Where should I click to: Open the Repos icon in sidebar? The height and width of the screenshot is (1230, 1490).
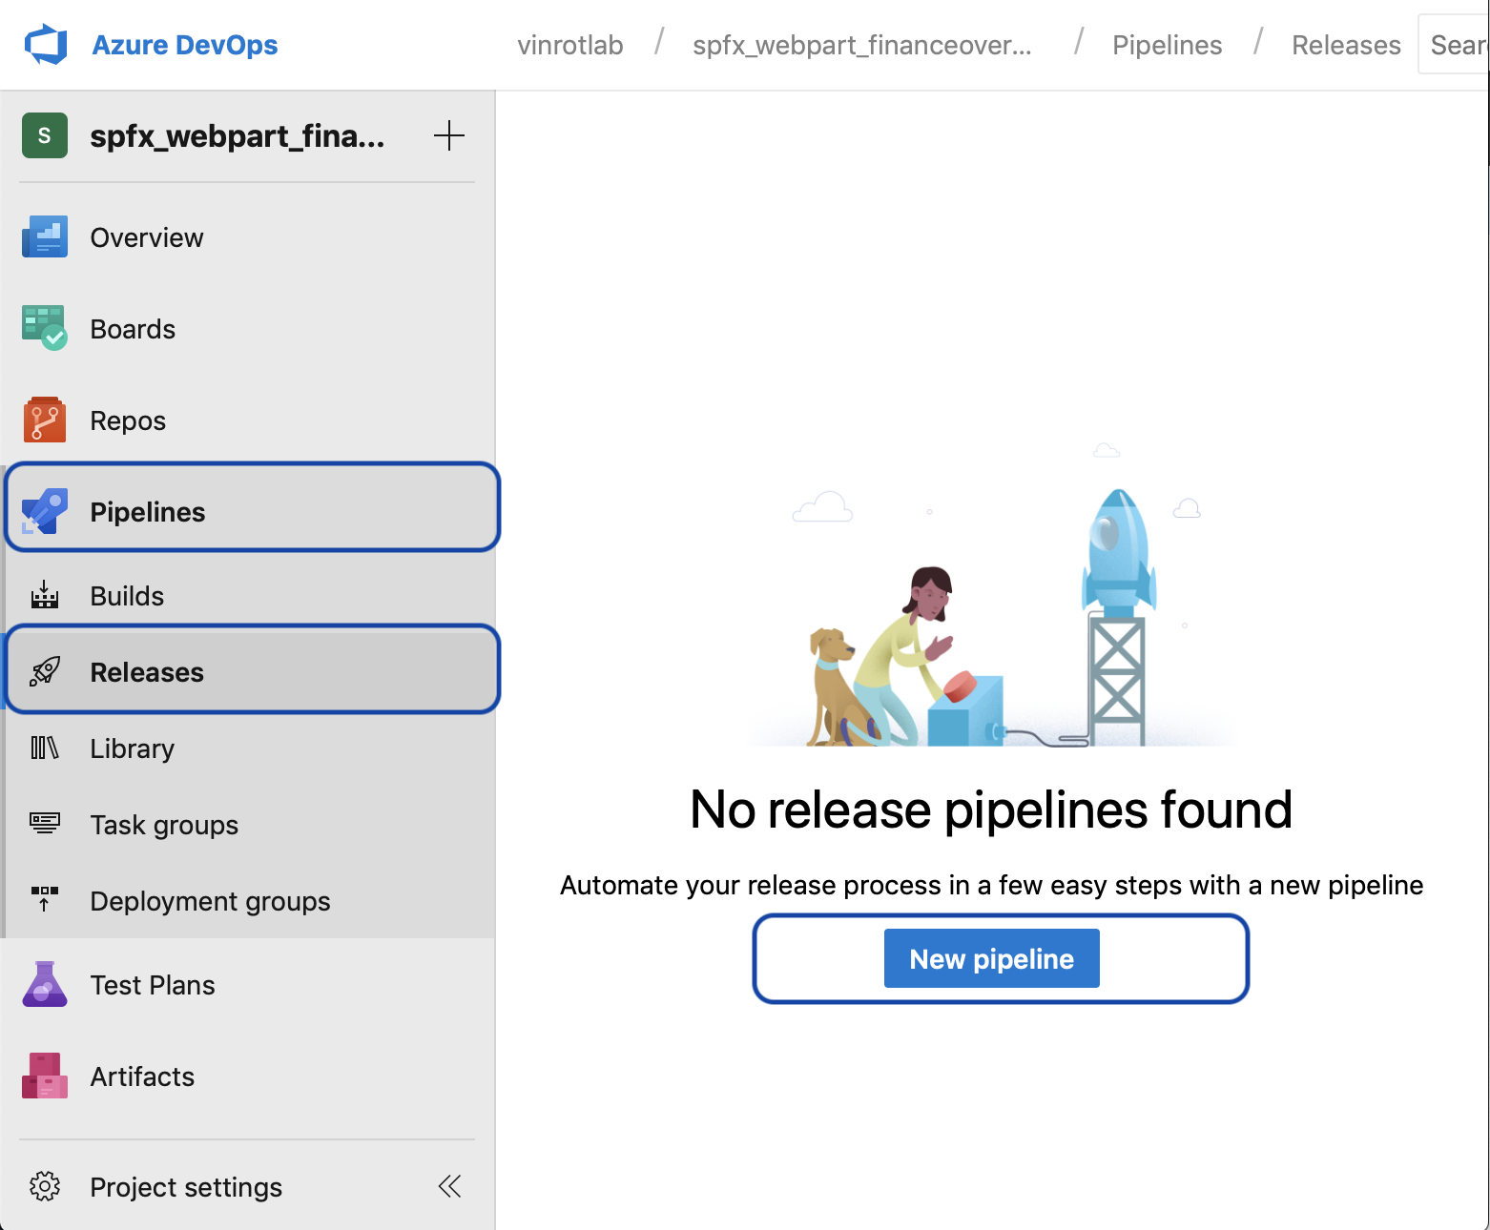pyautogui.click(x=45, y=420)
